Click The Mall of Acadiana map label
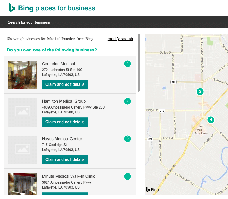The image size is (228, 199). point(199,130)
